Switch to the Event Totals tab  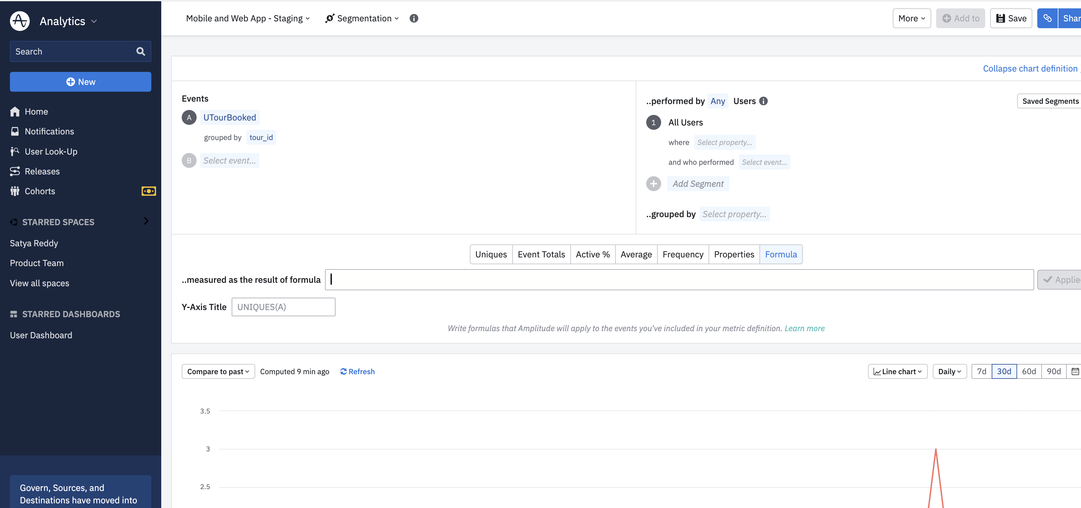541,254
